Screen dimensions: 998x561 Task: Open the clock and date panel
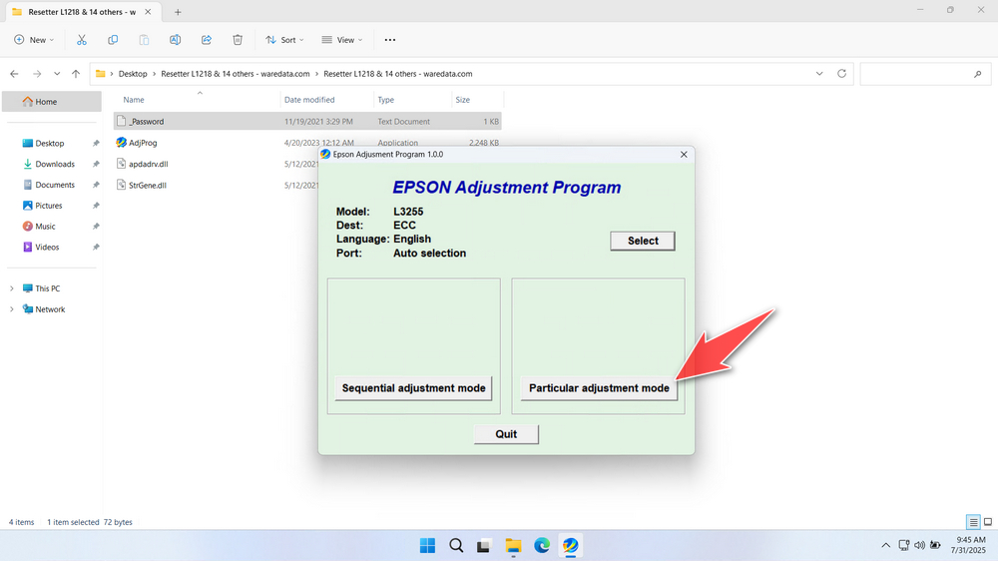pyautogui.click(x=968, y=546)
